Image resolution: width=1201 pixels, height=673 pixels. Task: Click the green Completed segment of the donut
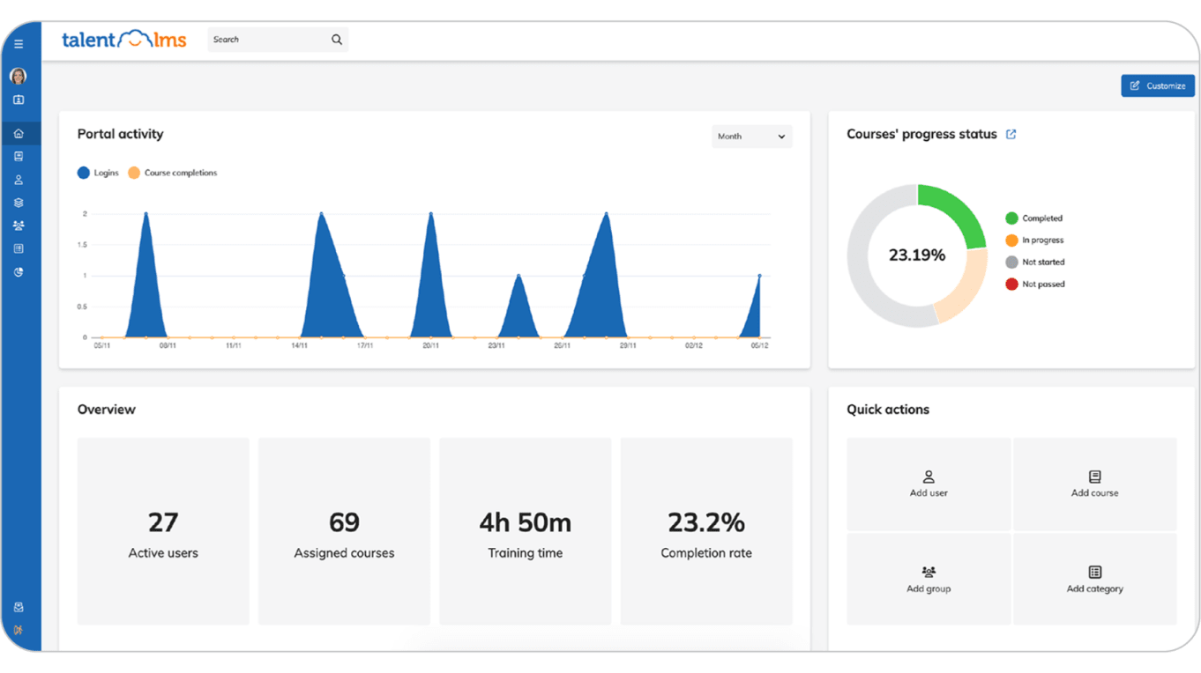[958, 211]
